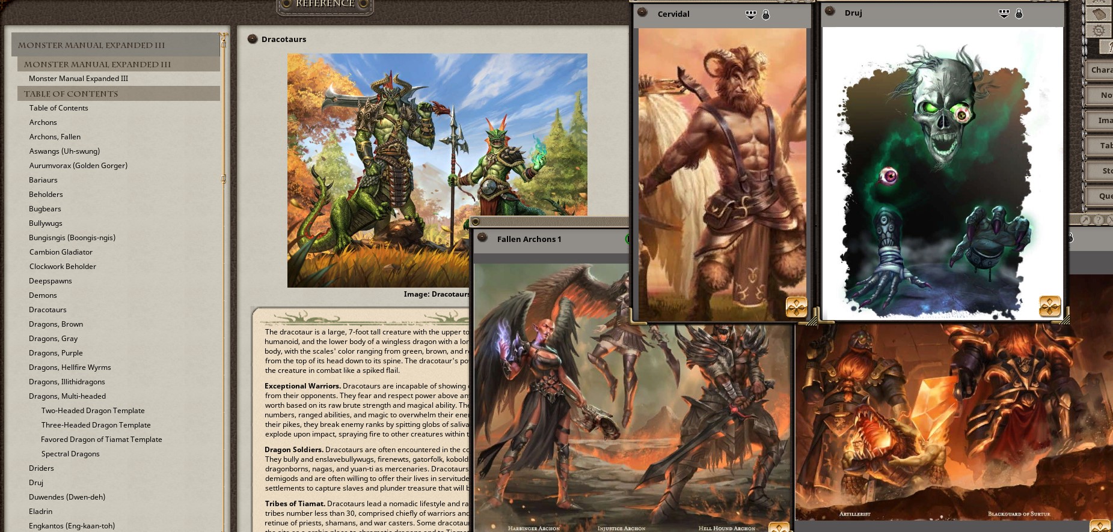The width and height of the screenshot is (1113, 532).
Task: Open Favored Dragon of Tiamat Template
Action: 102,440
